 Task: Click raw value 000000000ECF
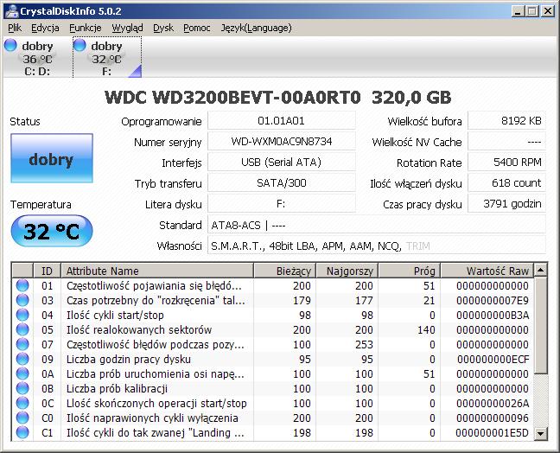coord(493,359)
